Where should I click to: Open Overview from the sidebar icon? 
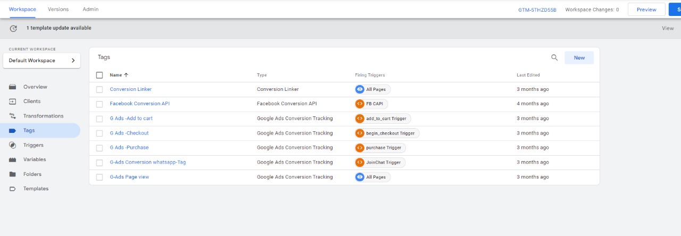[x=13, y=87]
